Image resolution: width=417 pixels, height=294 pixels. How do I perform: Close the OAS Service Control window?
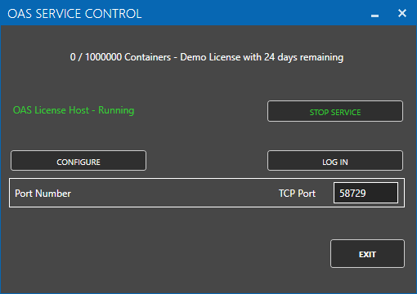(402, 13)
